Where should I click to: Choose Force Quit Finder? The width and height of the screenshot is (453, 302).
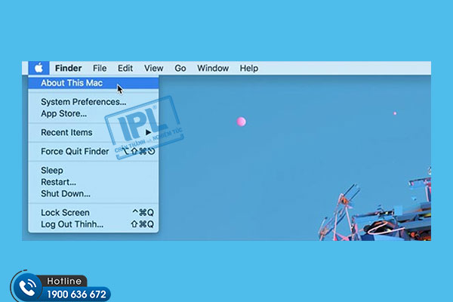point(94,151)
